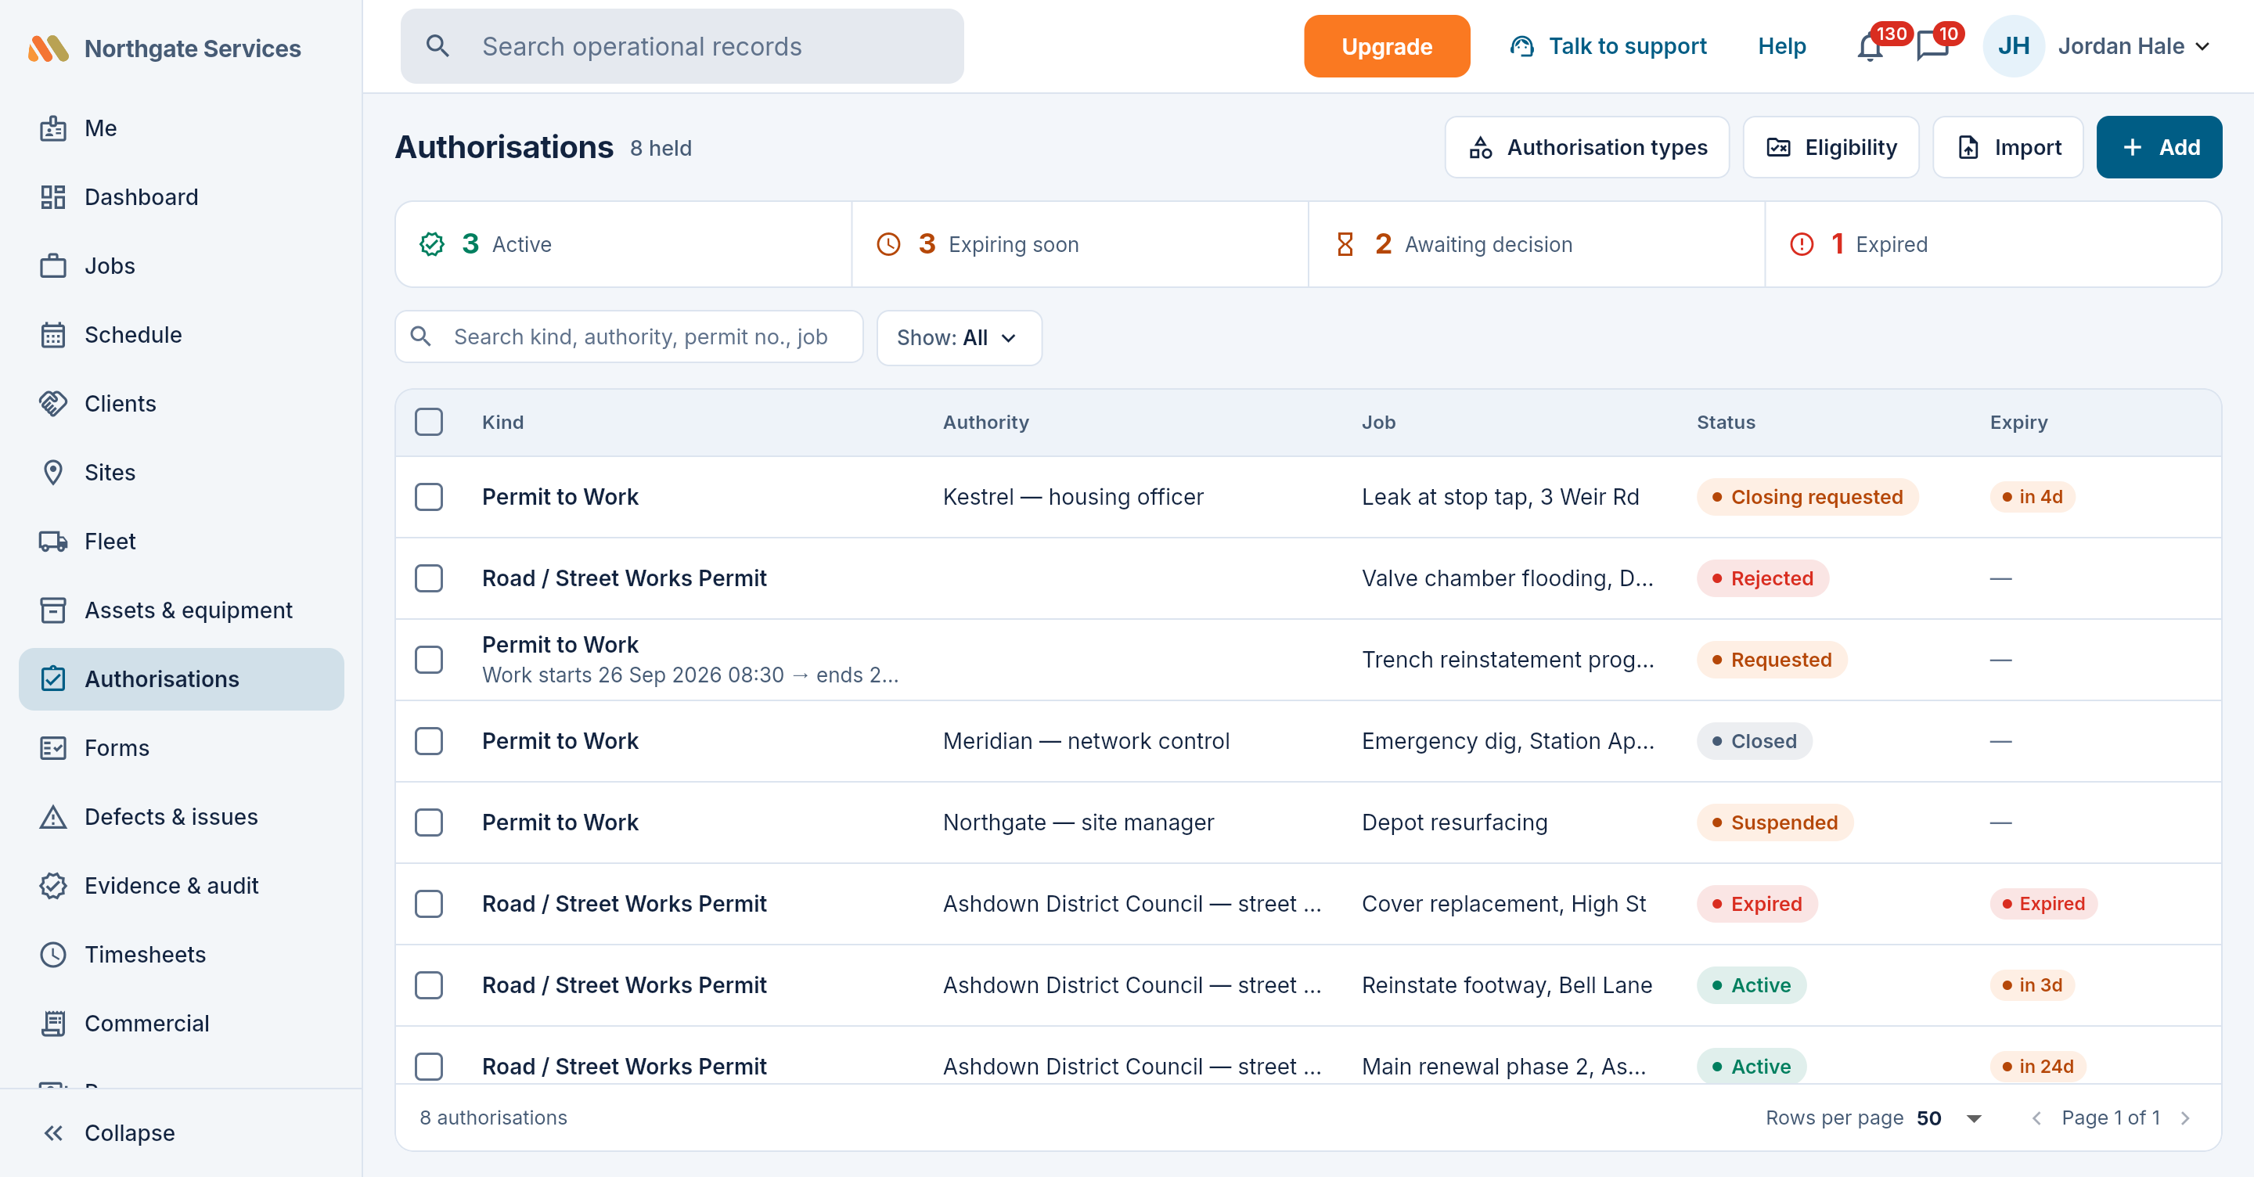The height and width of the screenshot is (1177, 2254).
Task: Click the Northgate Services logo
Action: click(48, 47)
